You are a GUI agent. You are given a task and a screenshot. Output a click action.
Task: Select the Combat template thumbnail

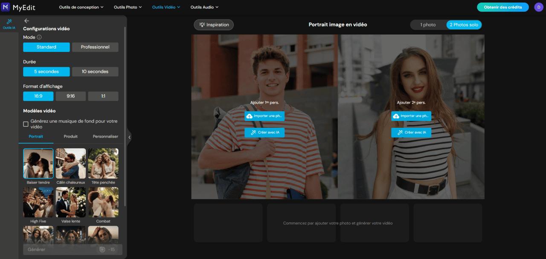[x=103, y=202]
